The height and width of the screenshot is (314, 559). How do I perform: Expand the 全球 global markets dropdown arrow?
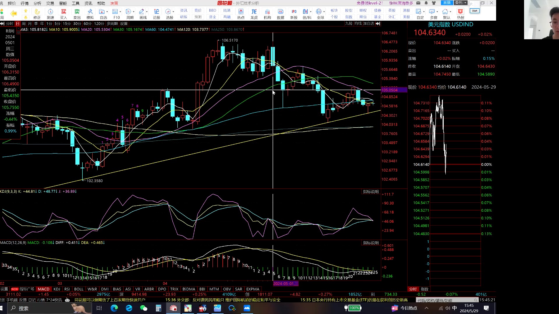[x=324, y=12]
